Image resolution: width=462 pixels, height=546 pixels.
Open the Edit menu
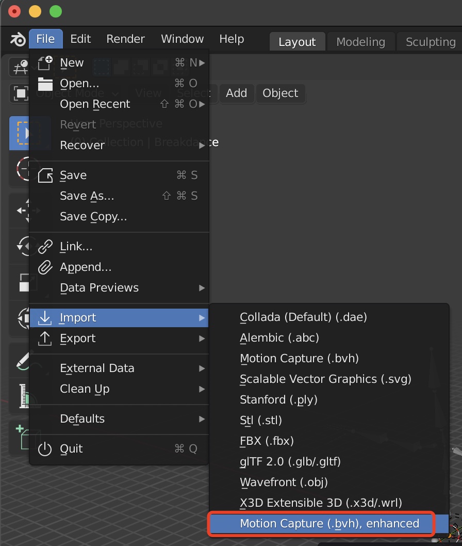80,39
